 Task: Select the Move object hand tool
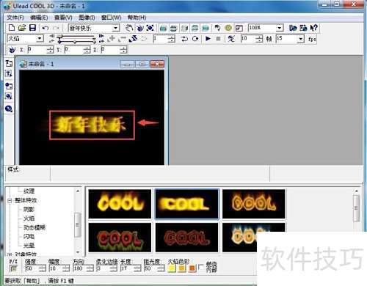128,28
